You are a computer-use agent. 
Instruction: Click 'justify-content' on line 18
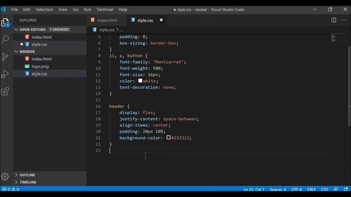pyautogui.click(x=139, y=119)
